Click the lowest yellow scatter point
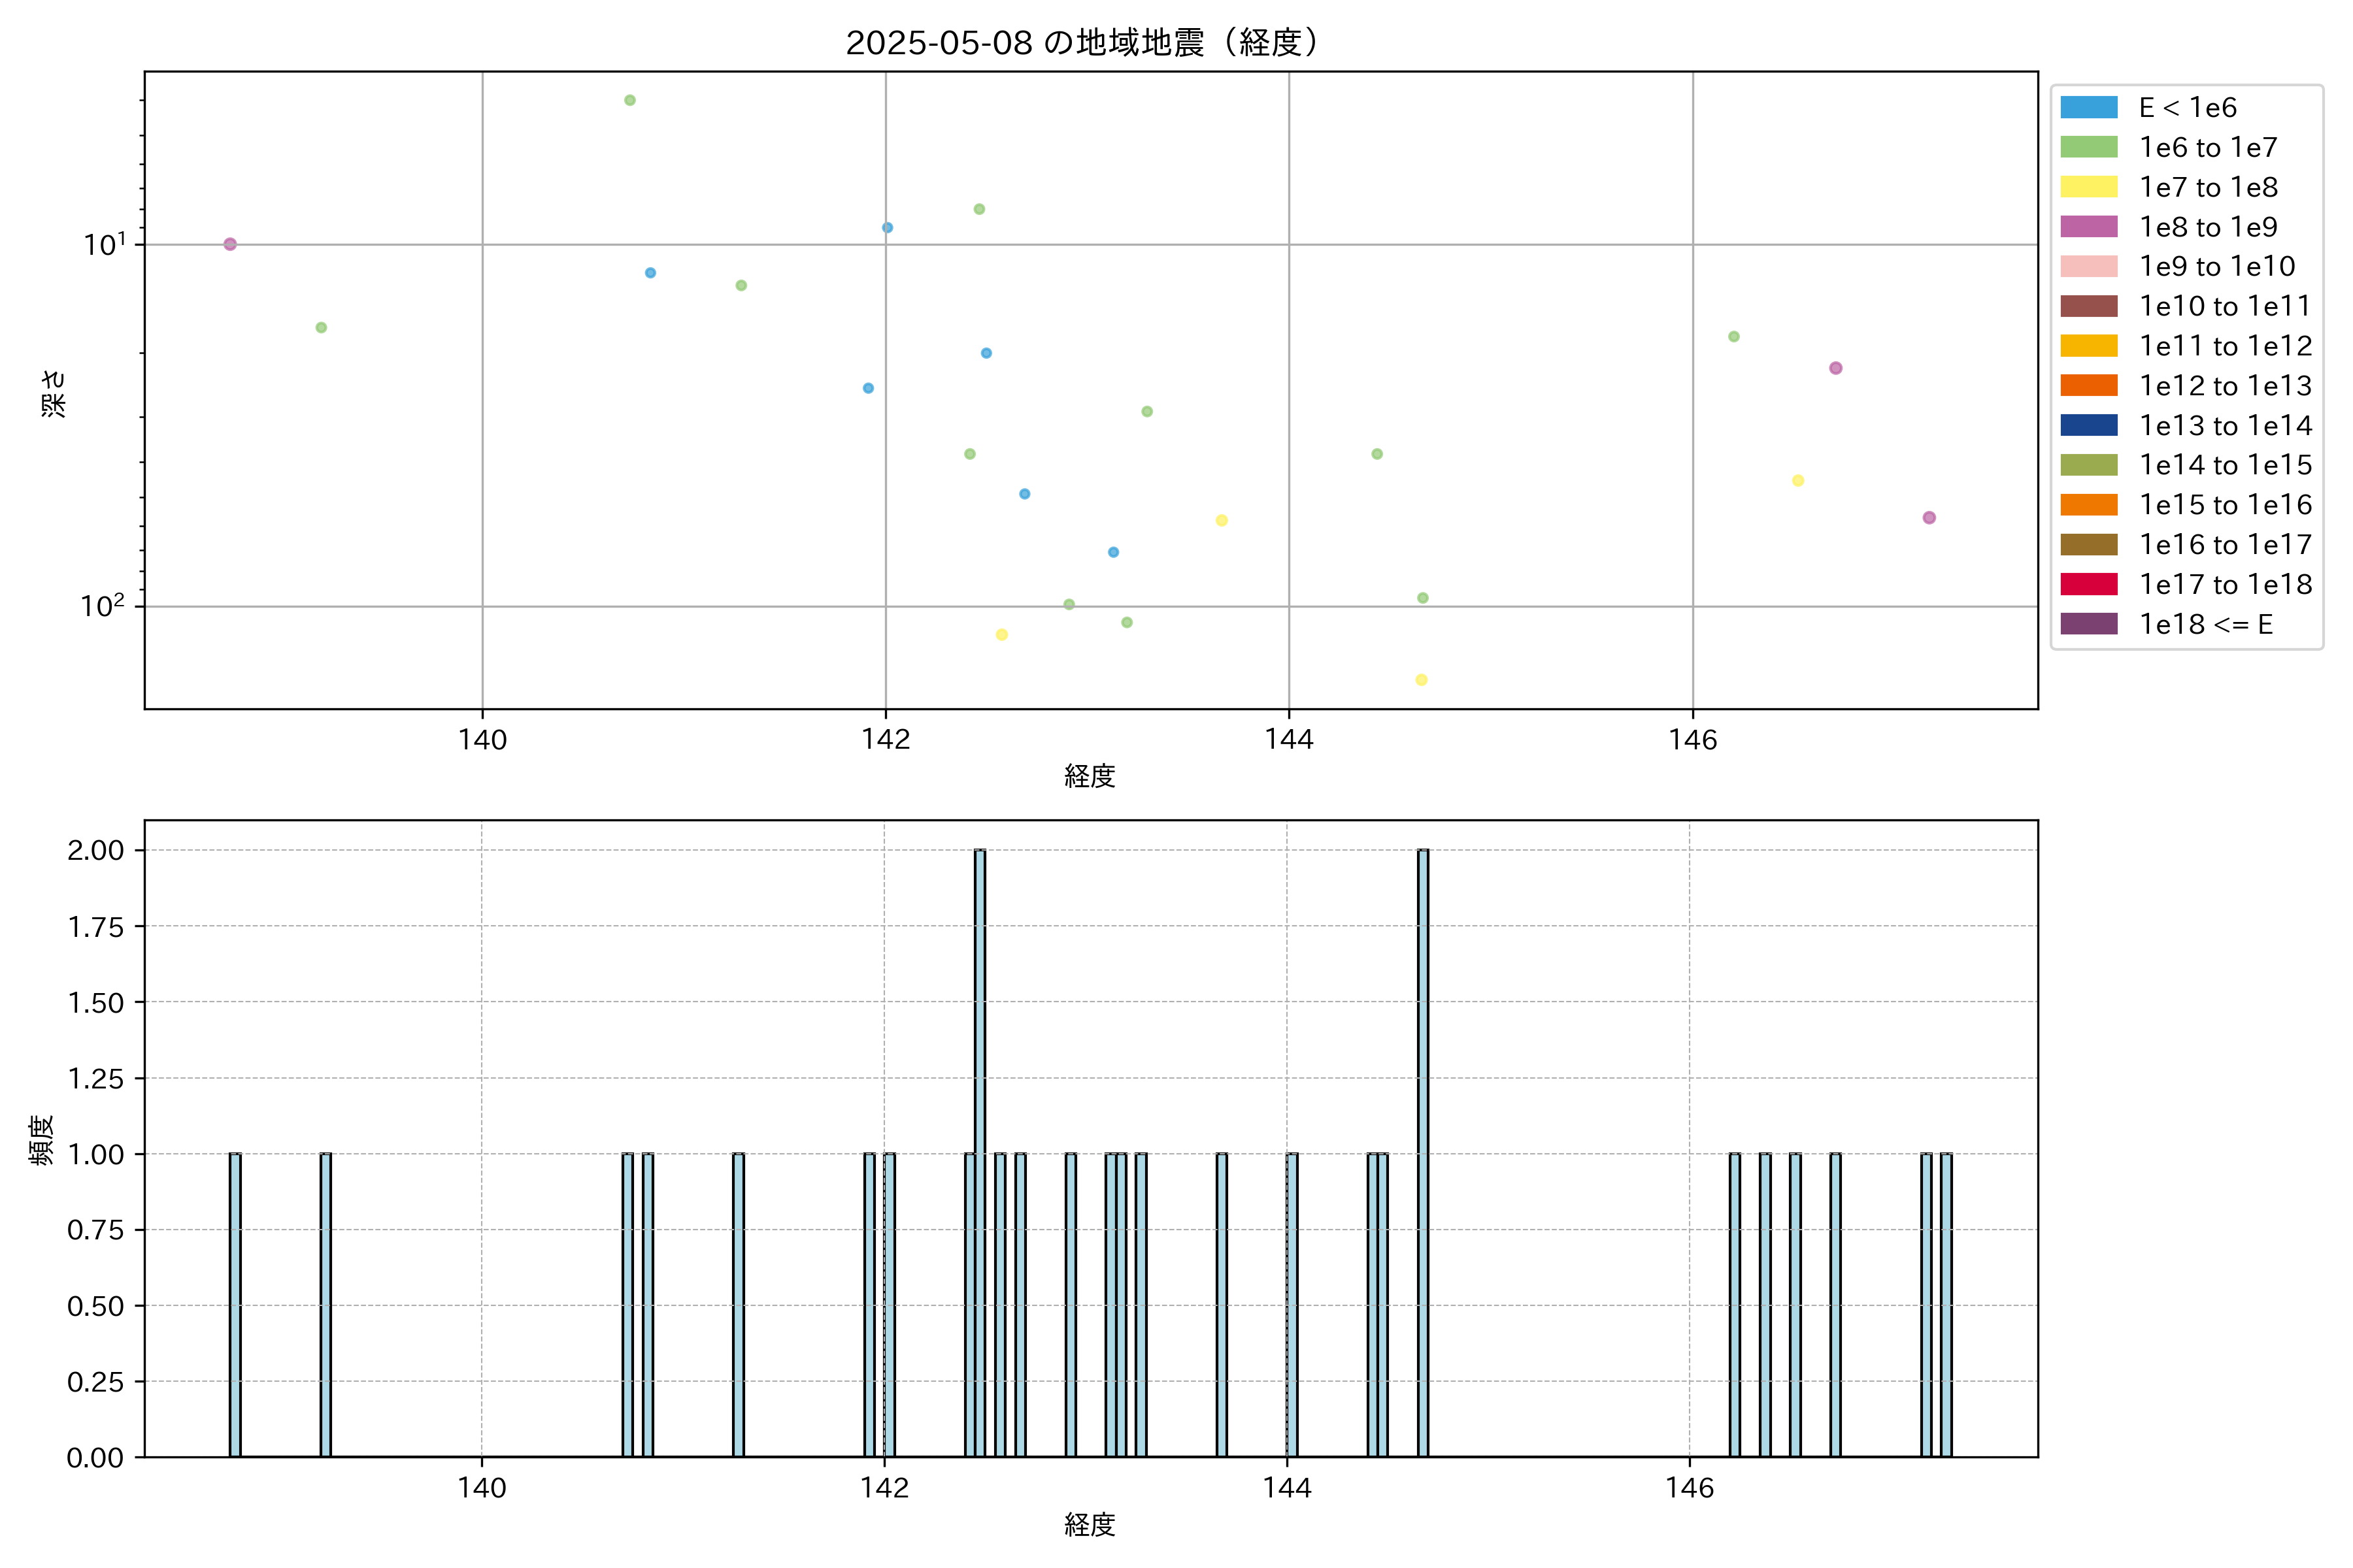Viewport: 2353px width, 1568px height. coord(1420,680)
